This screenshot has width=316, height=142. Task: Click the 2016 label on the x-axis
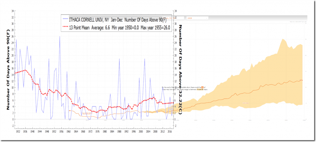pyautogui.click(x=169, y=131)
